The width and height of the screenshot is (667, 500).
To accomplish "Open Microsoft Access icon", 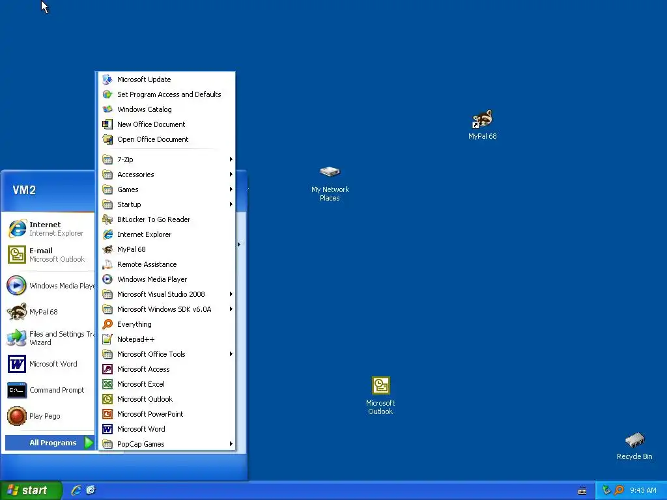I will pyautogui.click(x=107, y=369).
